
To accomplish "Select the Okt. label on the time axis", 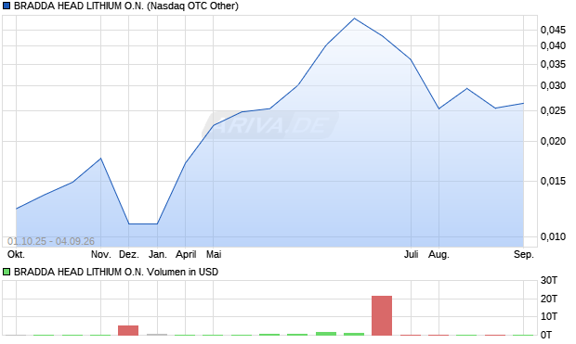I will coord(16,254).
